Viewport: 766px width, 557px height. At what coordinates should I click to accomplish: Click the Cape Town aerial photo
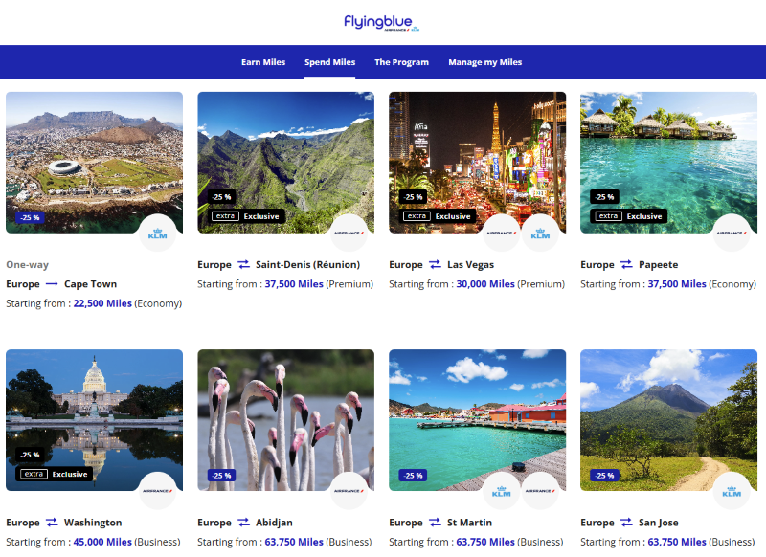click(x=94, y=153)
